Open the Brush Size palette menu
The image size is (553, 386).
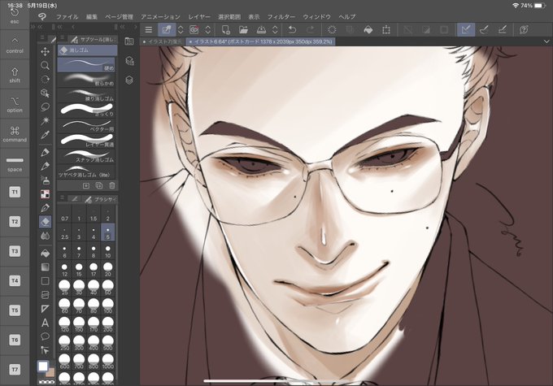tap(62, 197)
